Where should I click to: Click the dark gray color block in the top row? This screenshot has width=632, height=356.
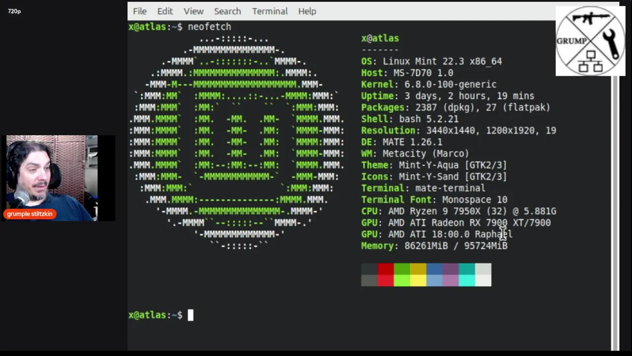coord(369,269)
